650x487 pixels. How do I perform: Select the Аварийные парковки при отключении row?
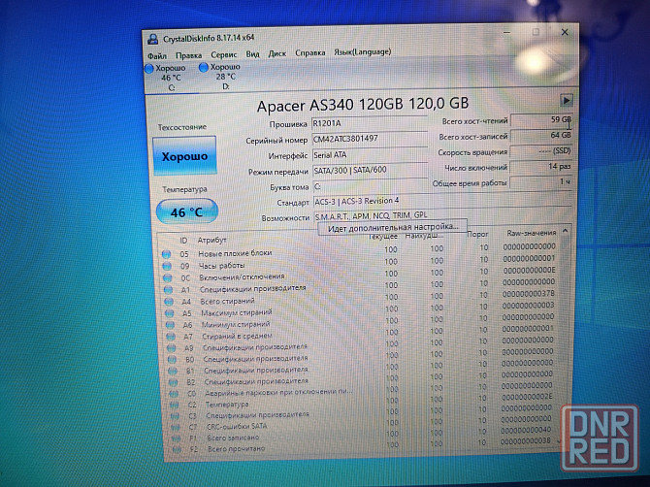coord(362,390)
